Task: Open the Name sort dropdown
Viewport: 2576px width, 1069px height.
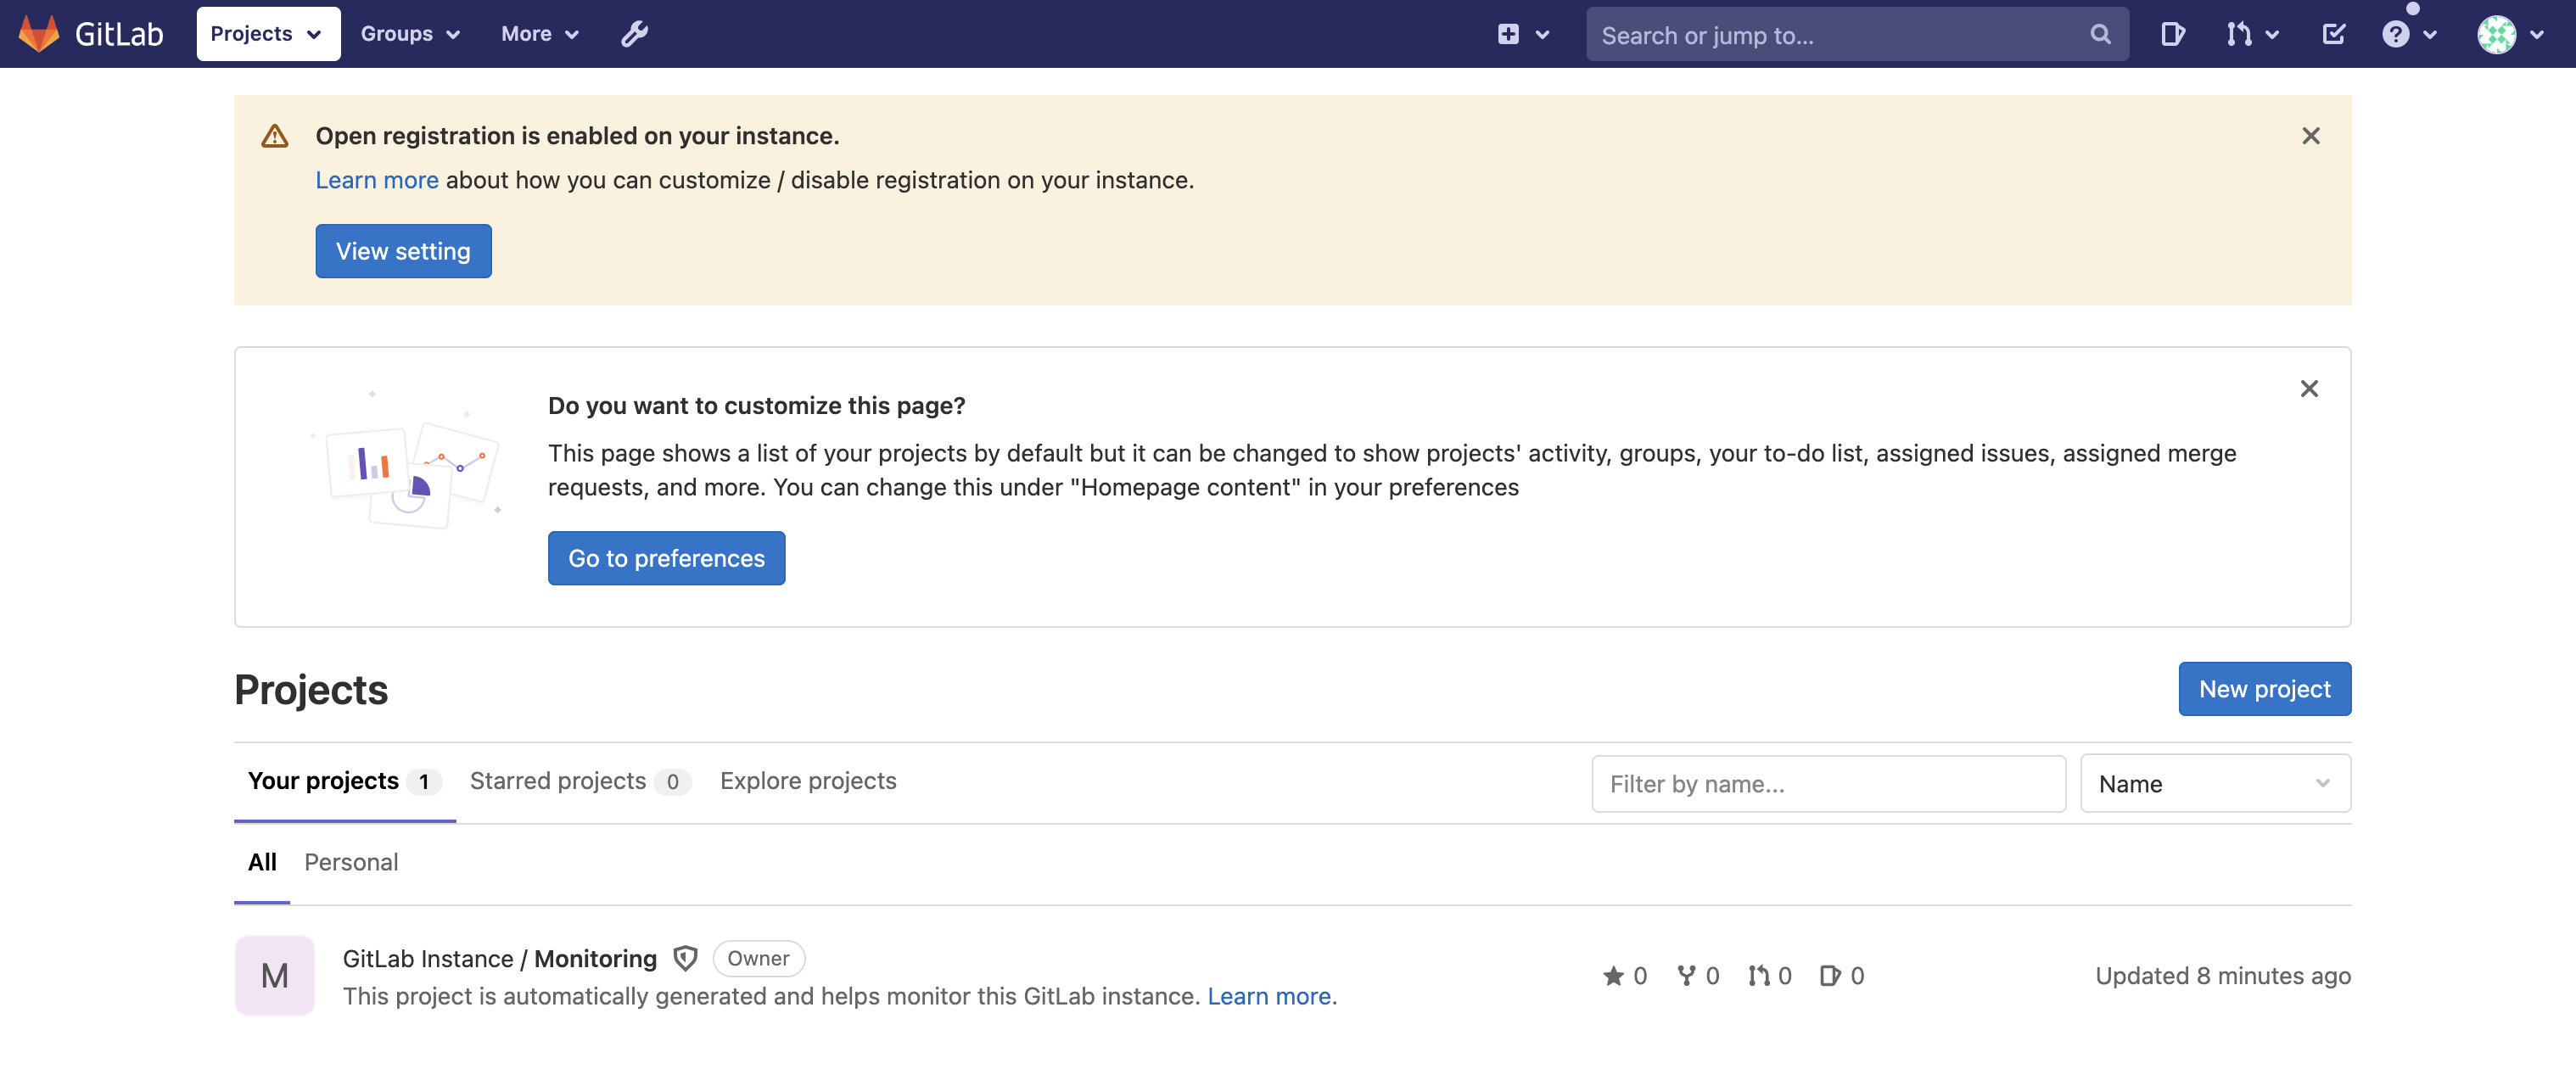Action: click(2214, 784)
